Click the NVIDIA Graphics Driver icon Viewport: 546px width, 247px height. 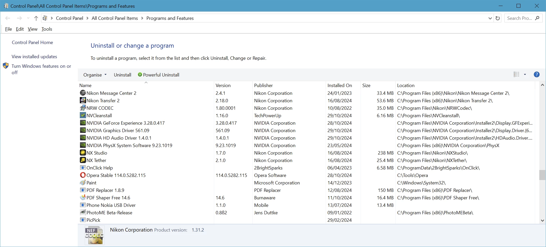83,130
